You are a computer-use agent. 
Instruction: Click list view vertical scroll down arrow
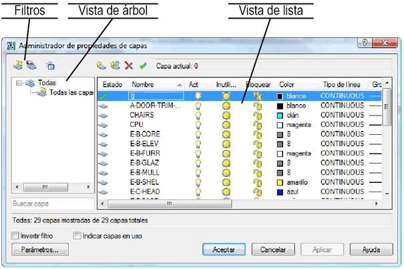point(387,194)
